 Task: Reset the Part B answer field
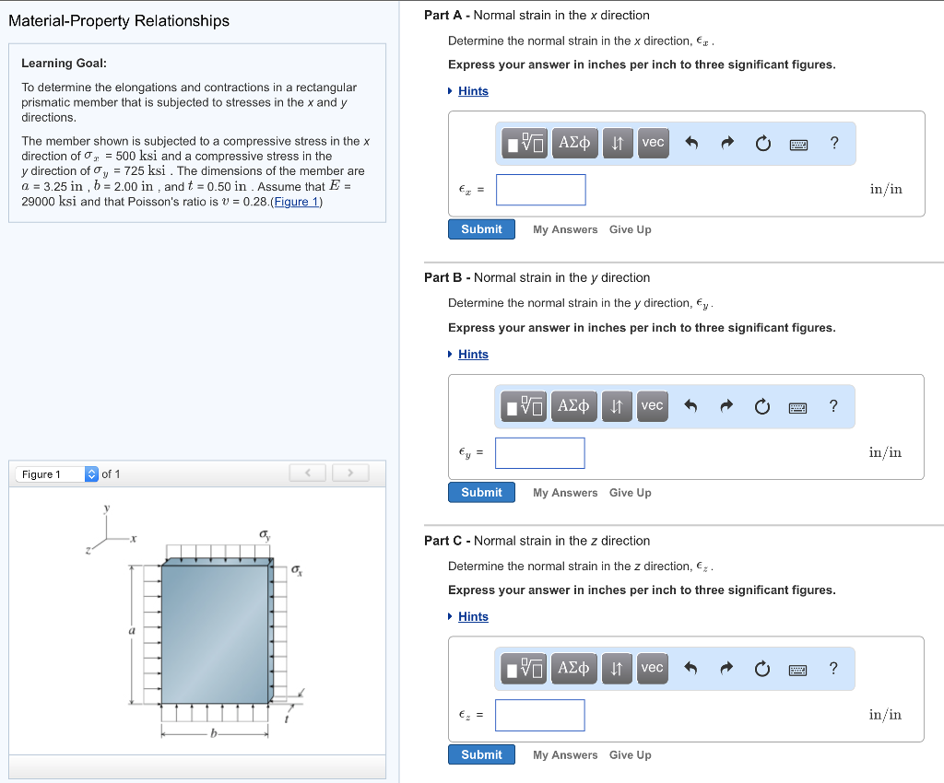click(x=762, y=406)
